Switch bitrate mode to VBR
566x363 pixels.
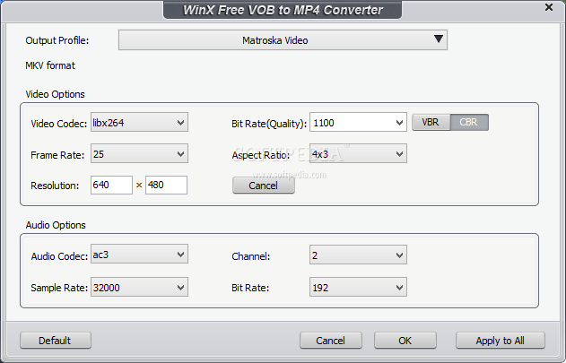(431, 122)
